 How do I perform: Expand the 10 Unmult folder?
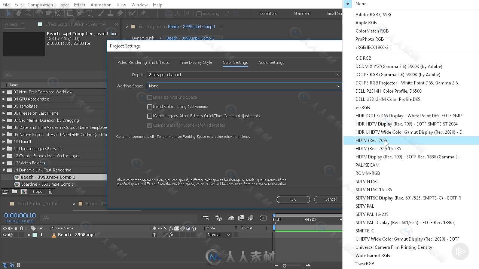point(4,142)
